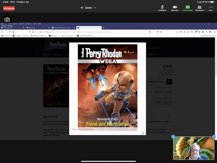The width and height of the screenshot is (217, 163).
Task: Open the Ansicht menu in Firefox
Action: [x=15, y=24]
